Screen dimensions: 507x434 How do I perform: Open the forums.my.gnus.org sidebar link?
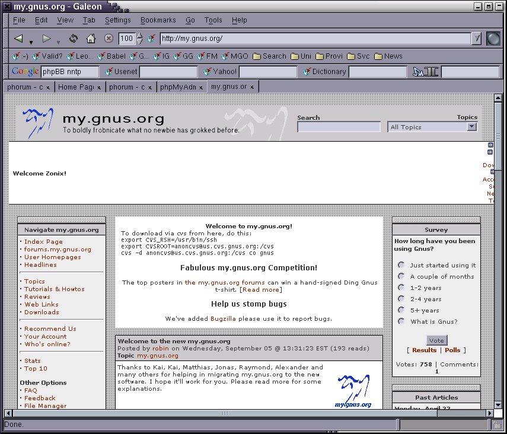(x=58, y=250)
